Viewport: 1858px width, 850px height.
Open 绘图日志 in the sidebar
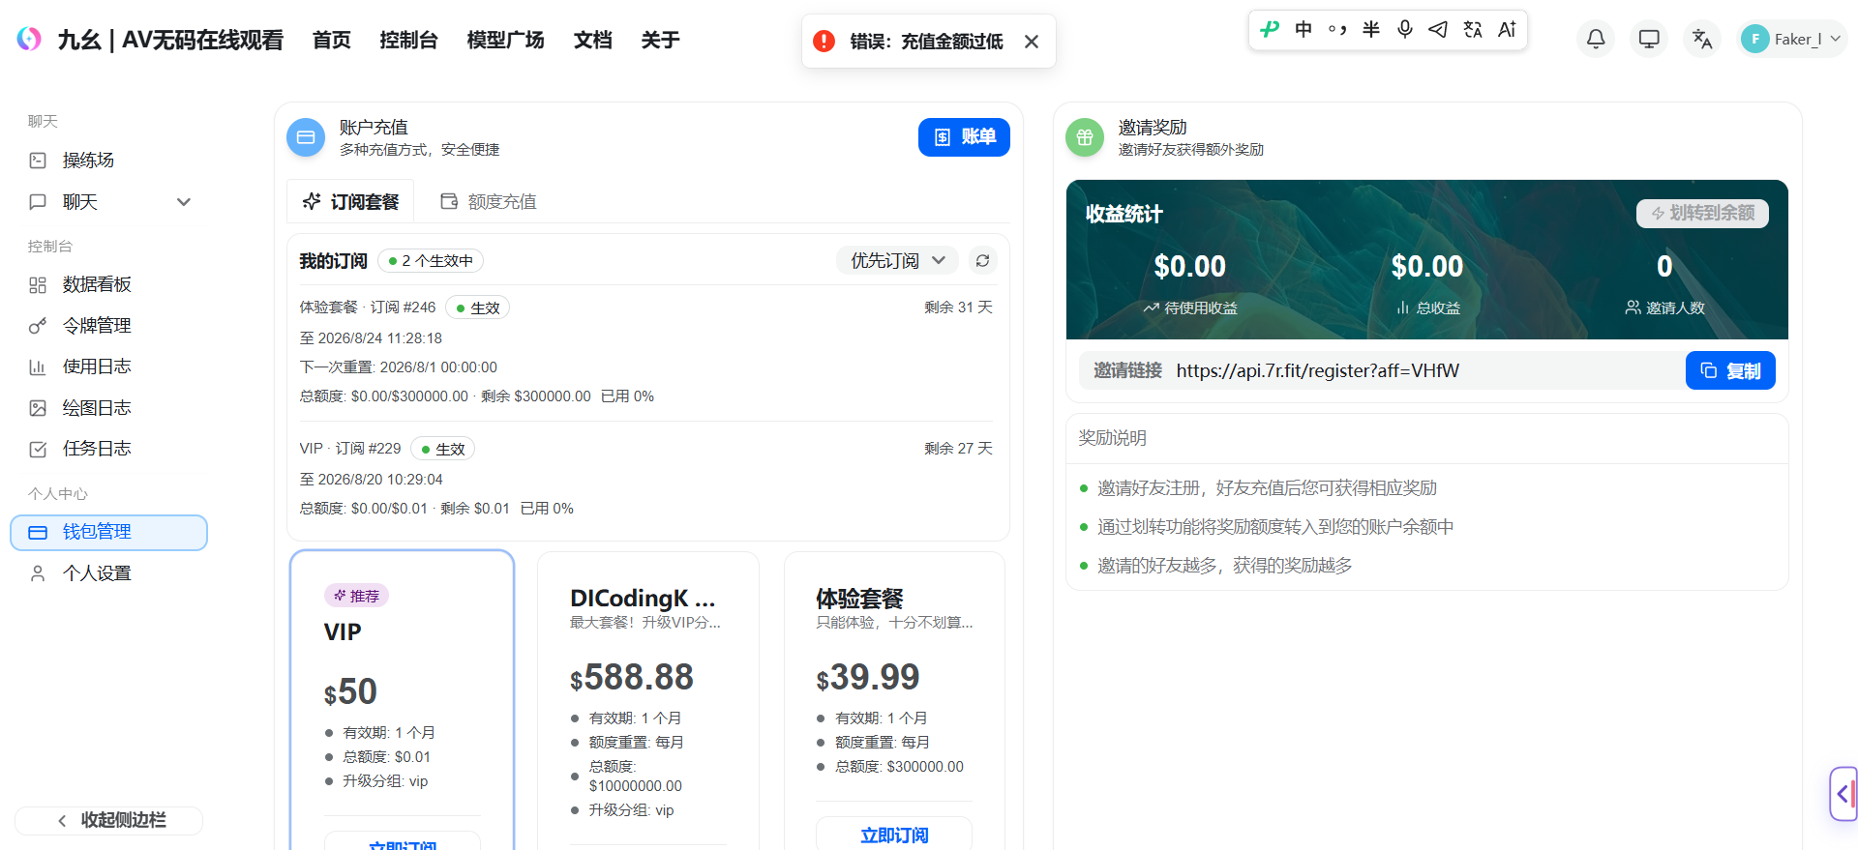pyautogui.click(x=108, y=408)
